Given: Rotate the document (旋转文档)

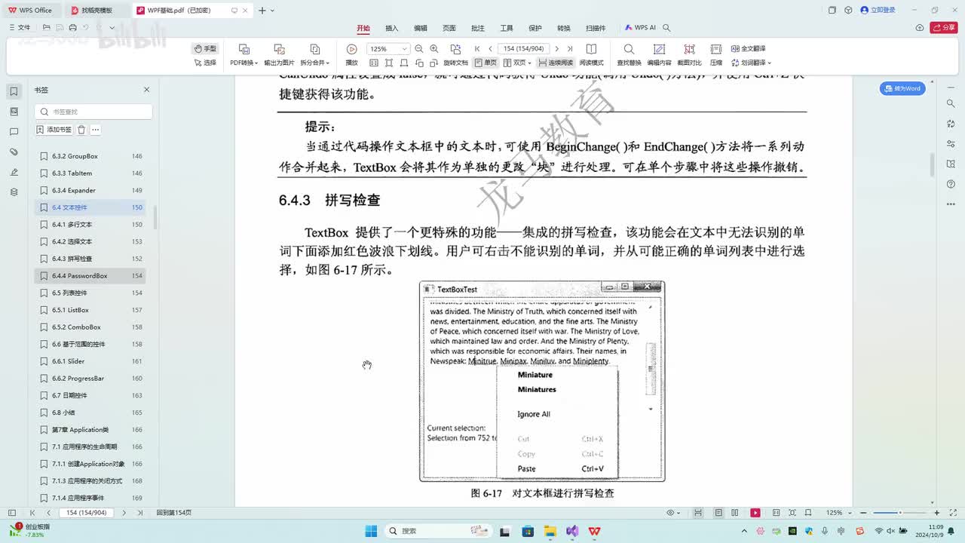Looking at the screenshot, I should click(455, 54).
